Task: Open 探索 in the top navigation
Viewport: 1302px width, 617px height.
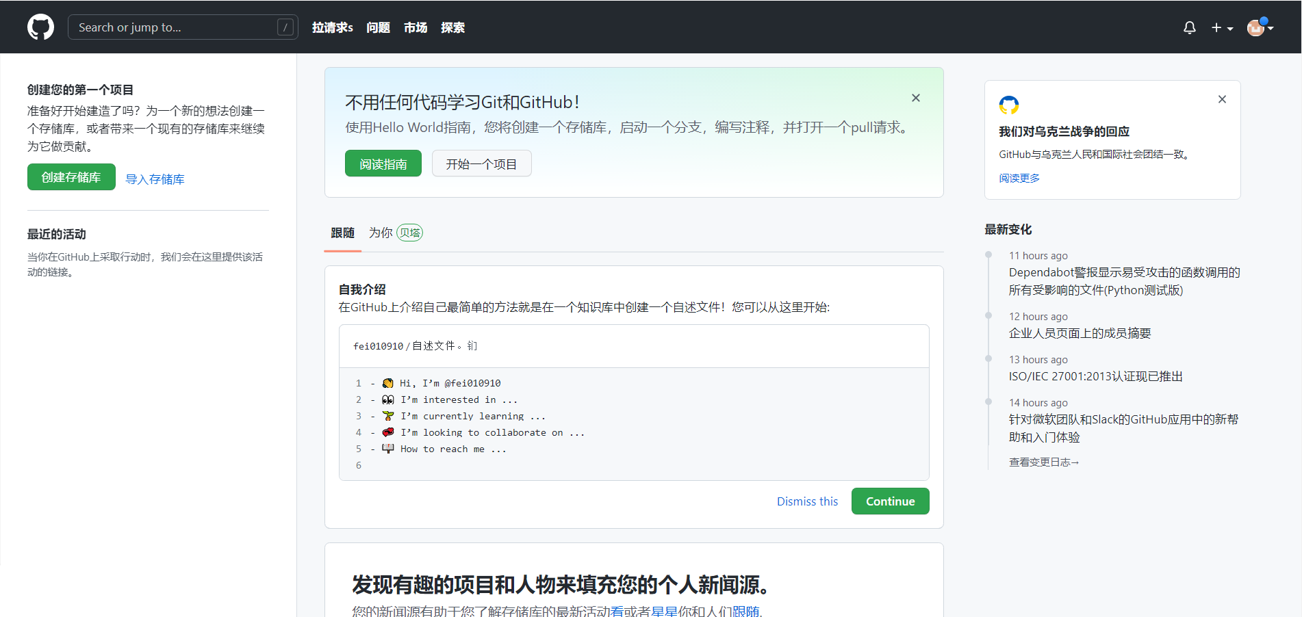Action: point(453,27)
